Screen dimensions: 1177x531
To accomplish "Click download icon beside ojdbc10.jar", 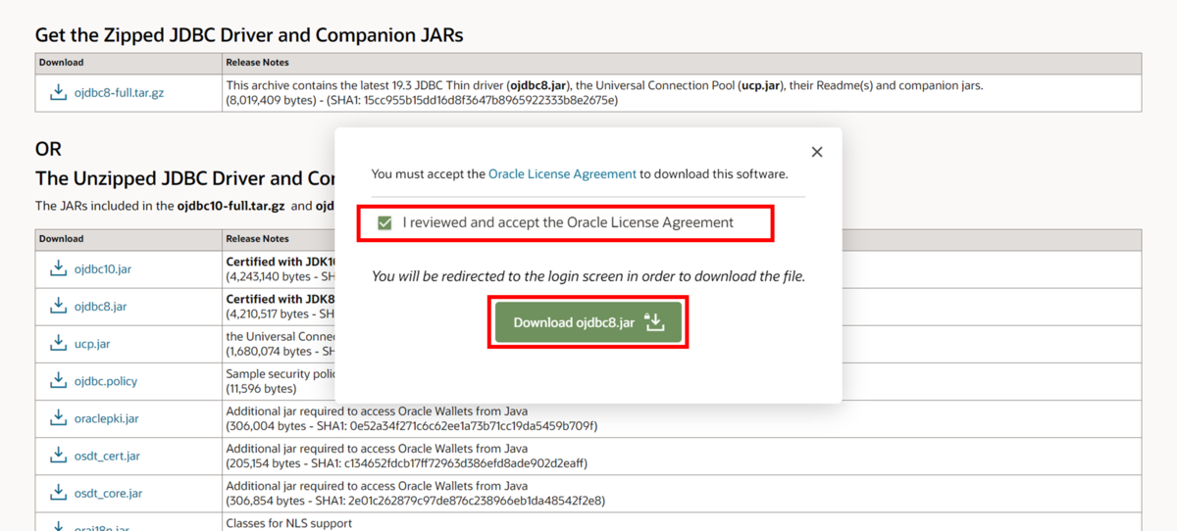I will tap(57, 268).
